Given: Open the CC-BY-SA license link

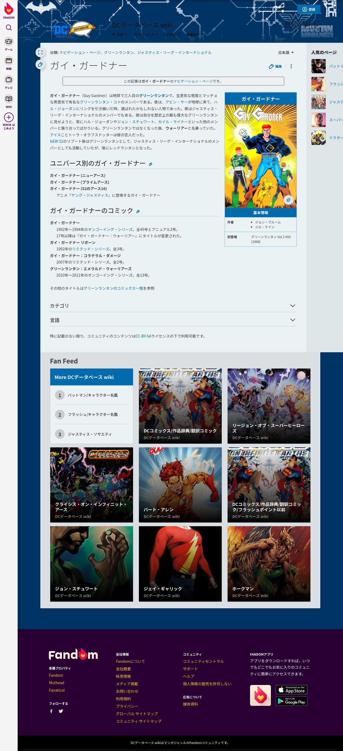Looking at the screenshot, I should [x=143, y=336].
